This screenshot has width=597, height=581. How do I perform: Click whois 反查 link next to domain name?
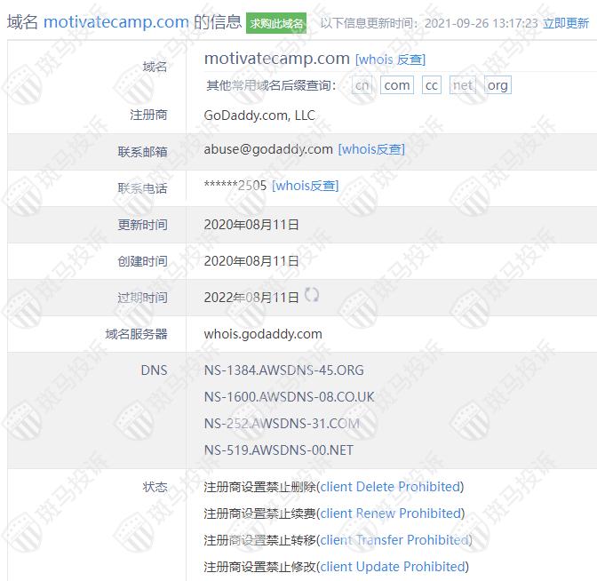click(390, 60)
